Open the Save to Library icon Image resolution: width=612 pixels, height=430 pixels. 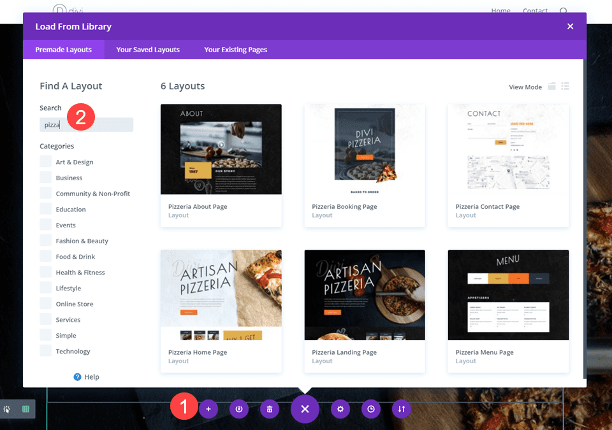239,409
